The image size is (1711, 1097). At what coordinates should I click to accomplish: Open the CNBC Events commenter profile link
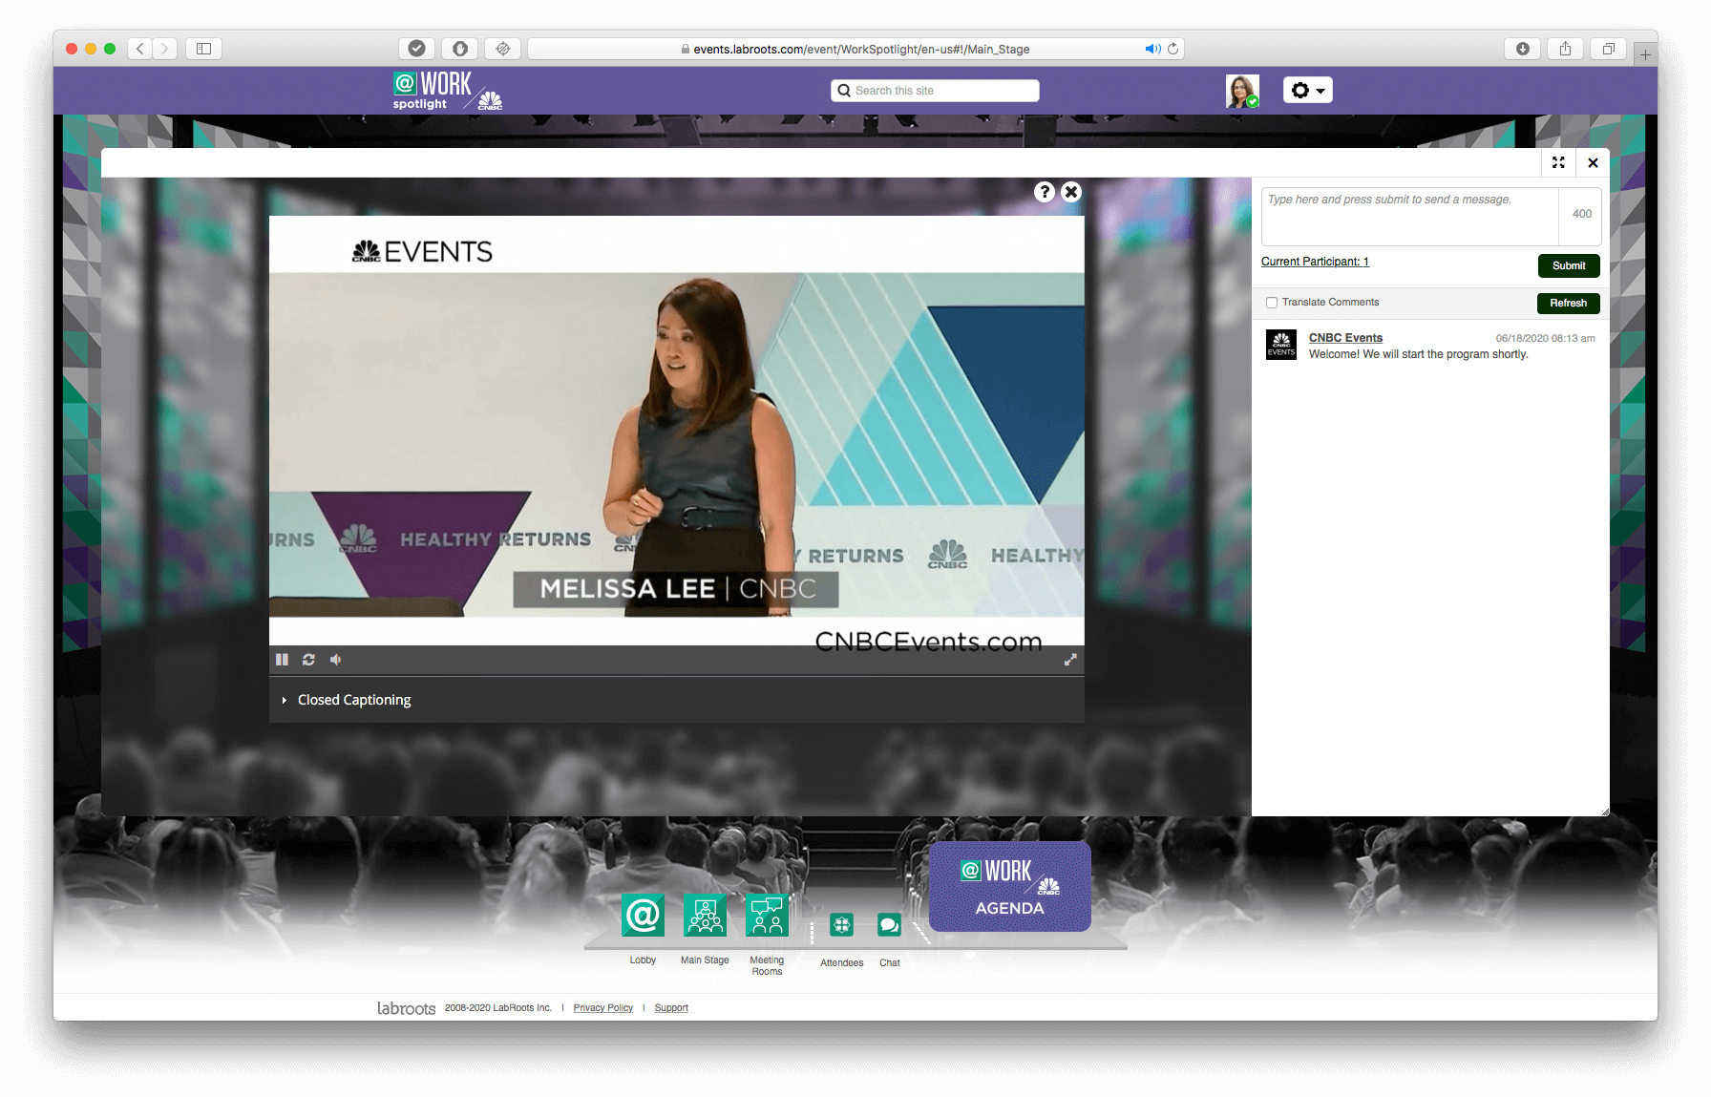point(1345,338)
